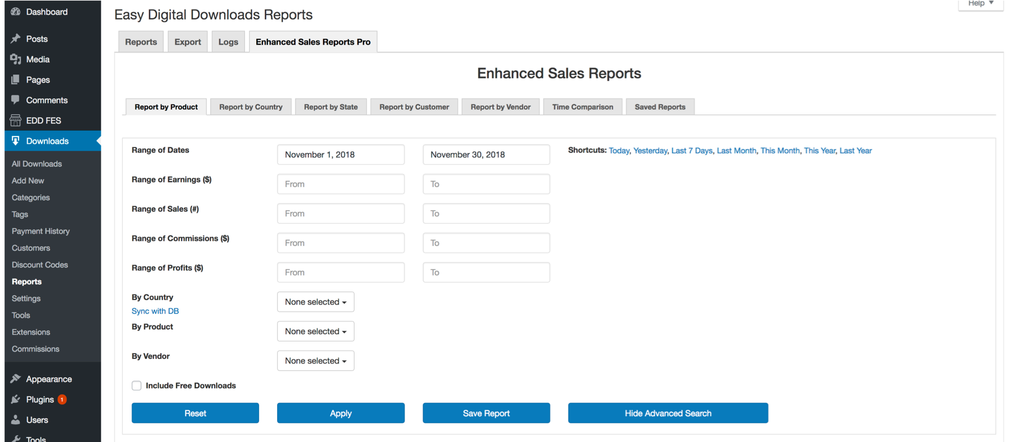Click the Dashboard gauge icon in sidebar
This screenshot has width=1016, height=442.
[16, 12]
